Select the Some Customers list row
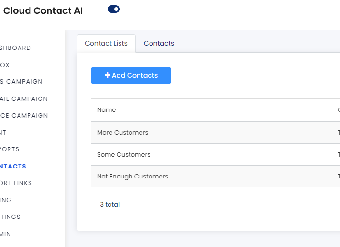Viewport: 340px width, 247px height. click(x=123, y=155)
